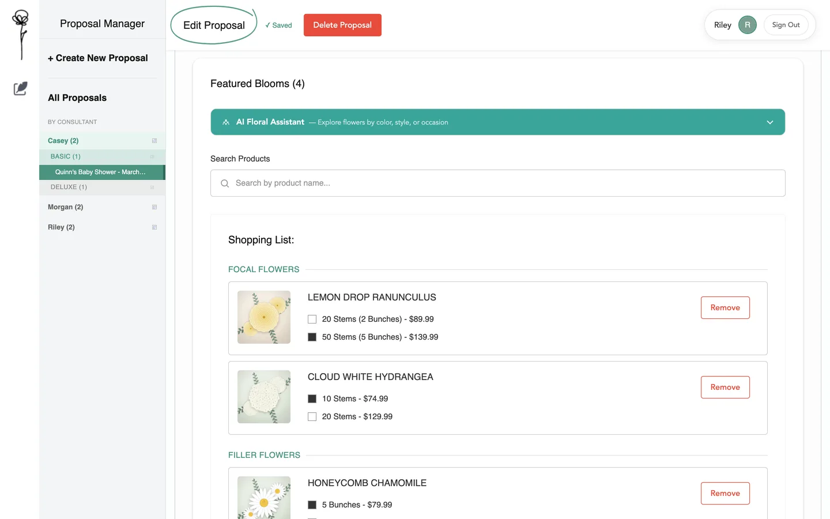830x519 pixels.
Task: Click the list icon beside Riley (2)
Action: tap(154, 227)
